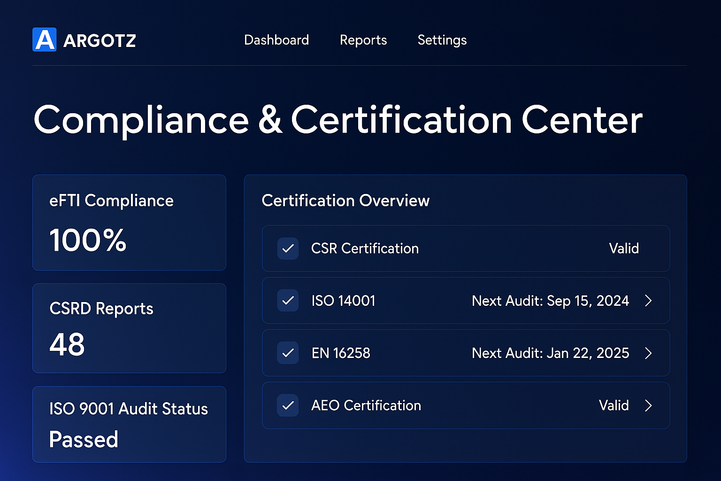Screen dimensions: 721x481
Task: Uncheck the ISO 14001 checkbox
Action: (288, 301)
